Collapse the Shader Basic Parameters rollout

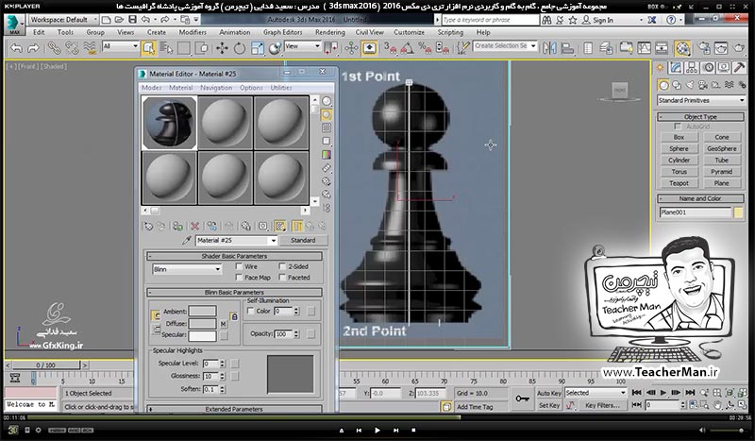[234, 256]
